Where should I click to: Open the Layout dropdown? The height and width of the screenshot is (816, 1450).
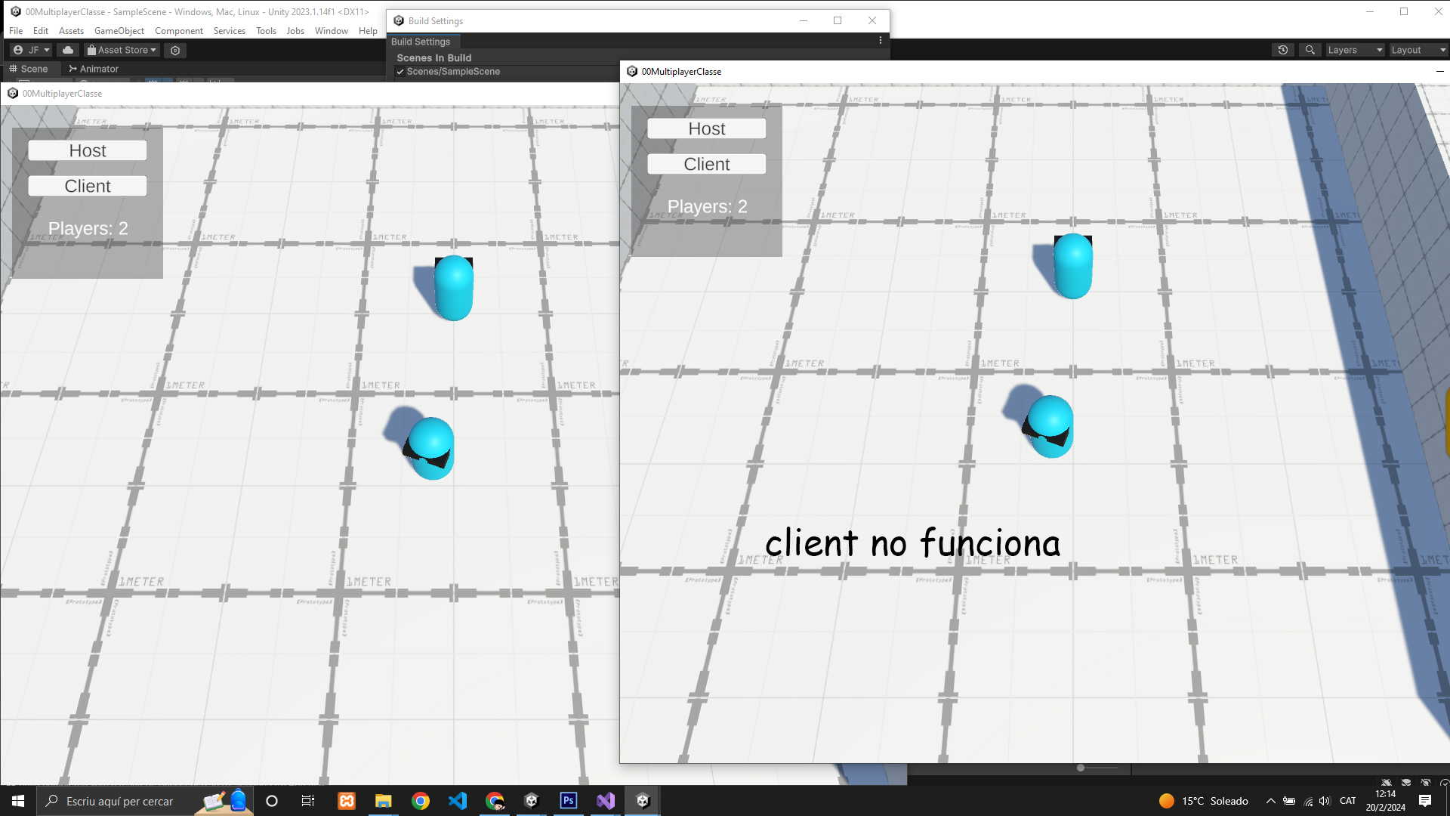pyautogui.click(x=1418, y=50)
